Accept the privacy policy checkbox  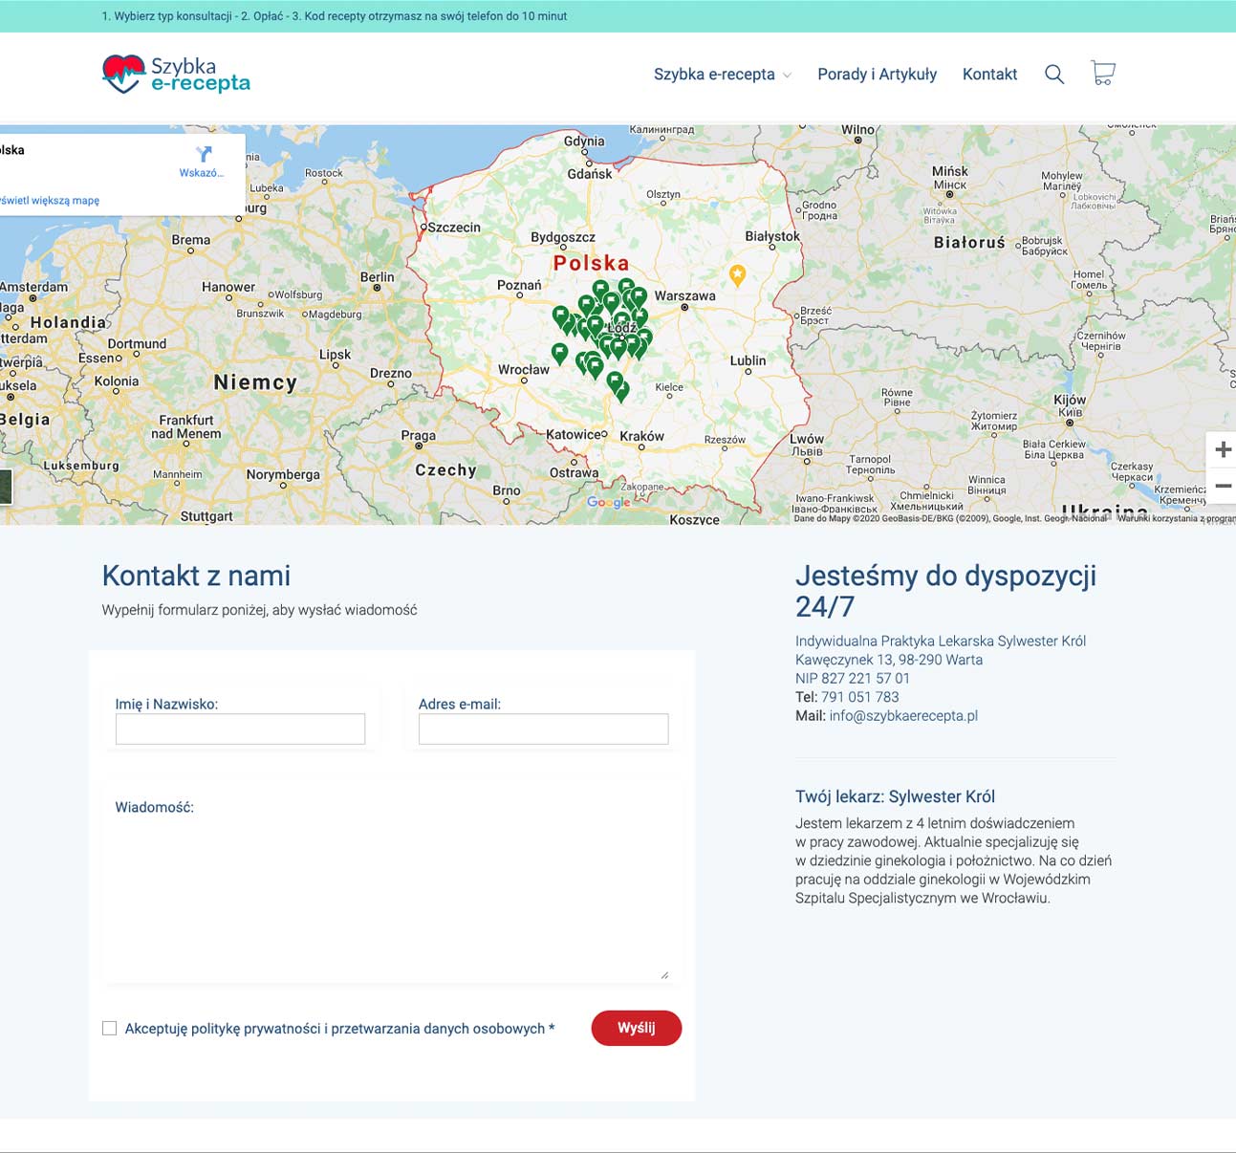click(110, 1029)
